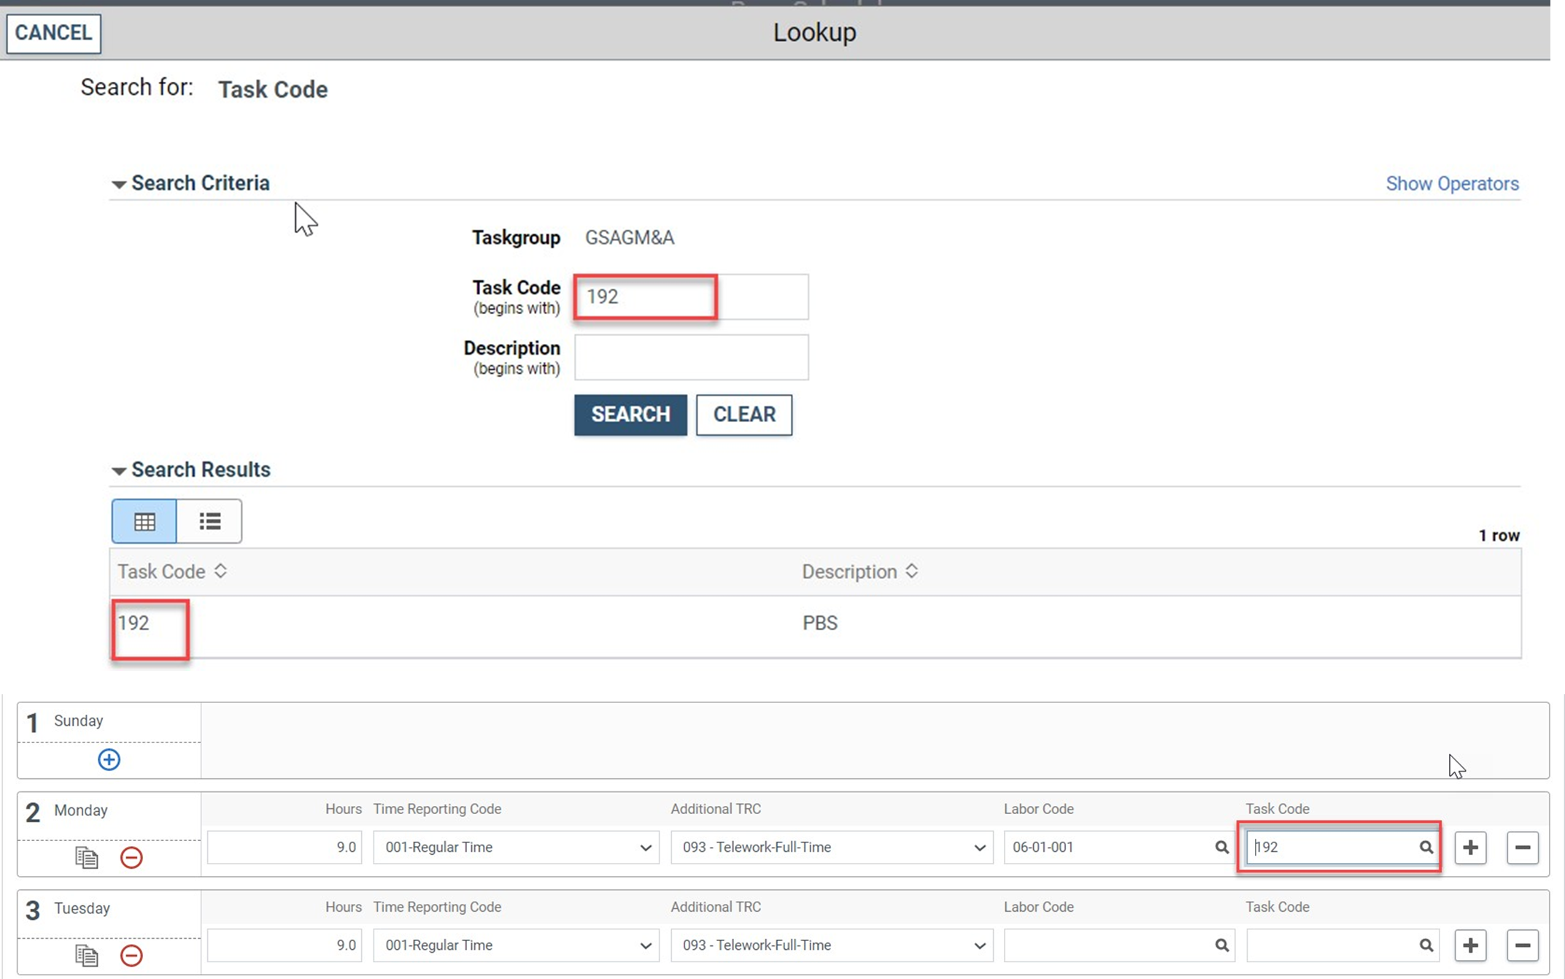Open lookup magnifier for Monday Labor Code

pos(1221,847)
